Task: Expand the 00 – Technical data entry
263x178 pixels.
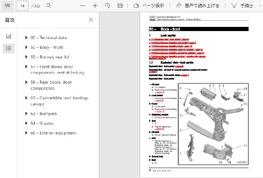Action: (26, 37)
